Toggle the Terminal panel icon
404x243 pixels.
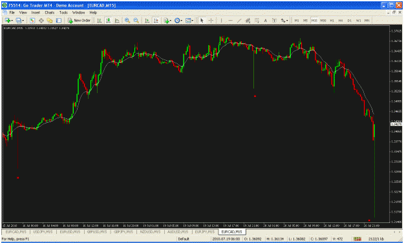click(59, 20)
